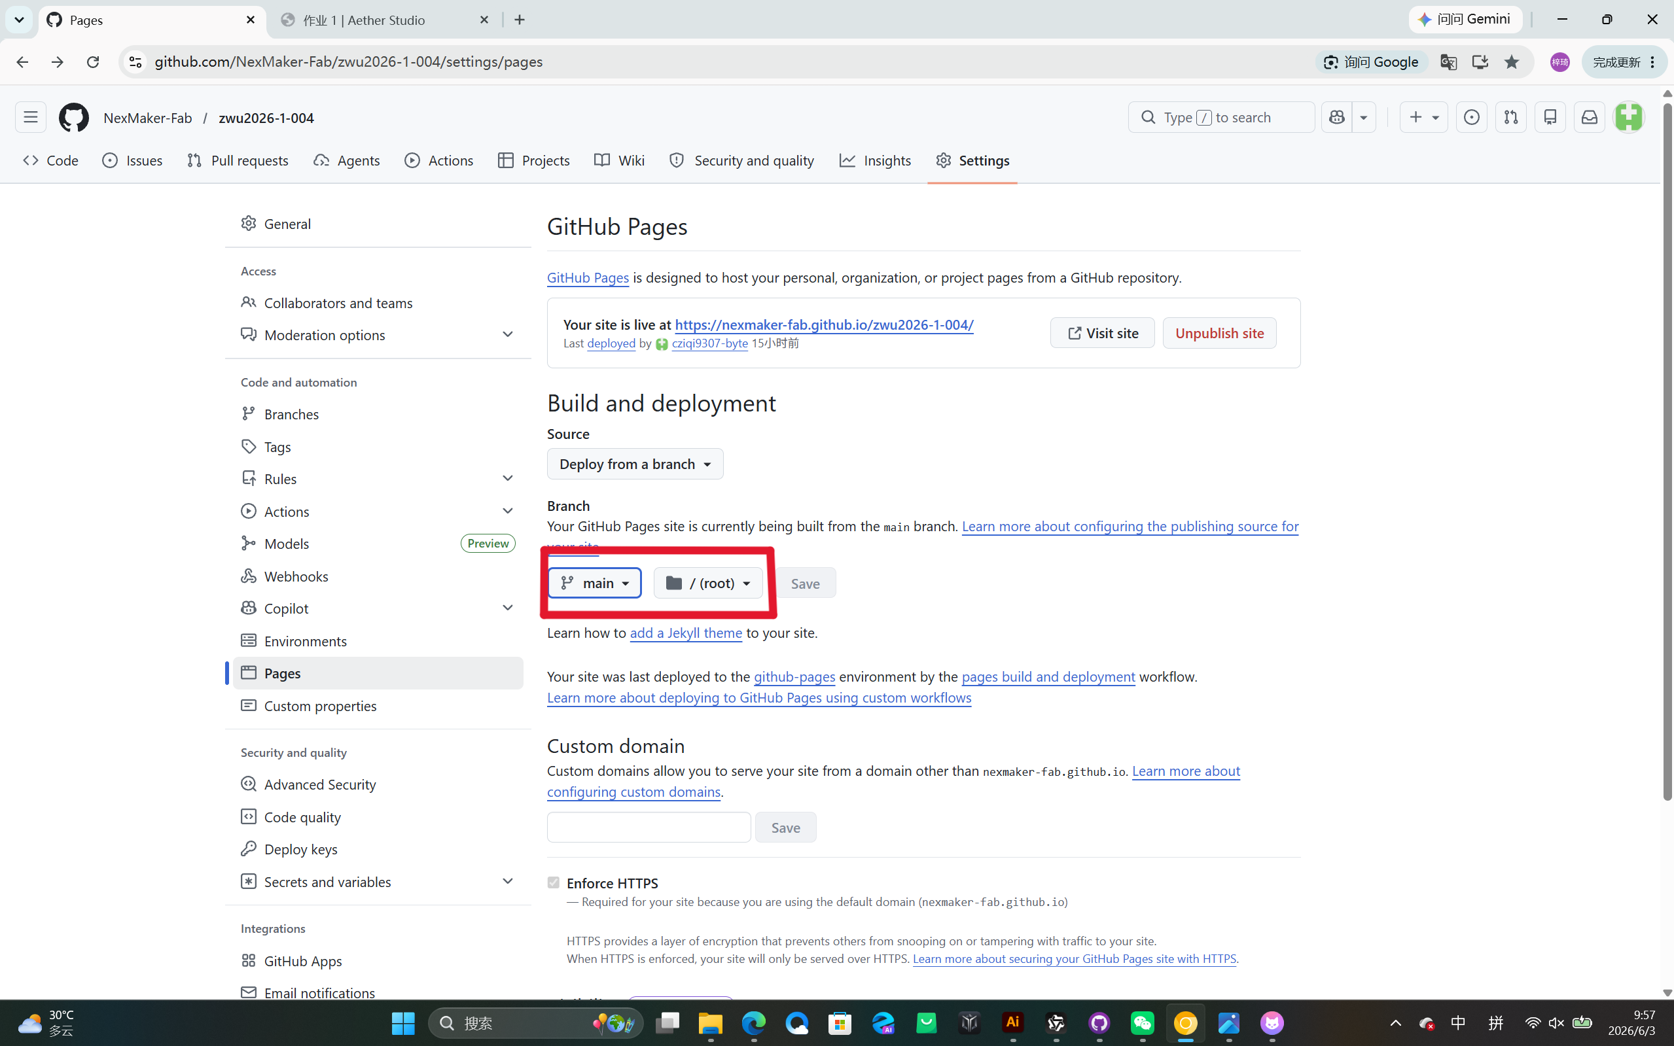Open the Windows Start menu
This screenshot has height=1046, width=1674.
[x=402, y=1022]
